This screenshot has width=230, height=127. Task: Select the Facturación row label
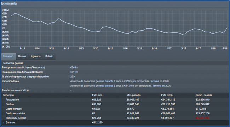click(x=12, y=99)
